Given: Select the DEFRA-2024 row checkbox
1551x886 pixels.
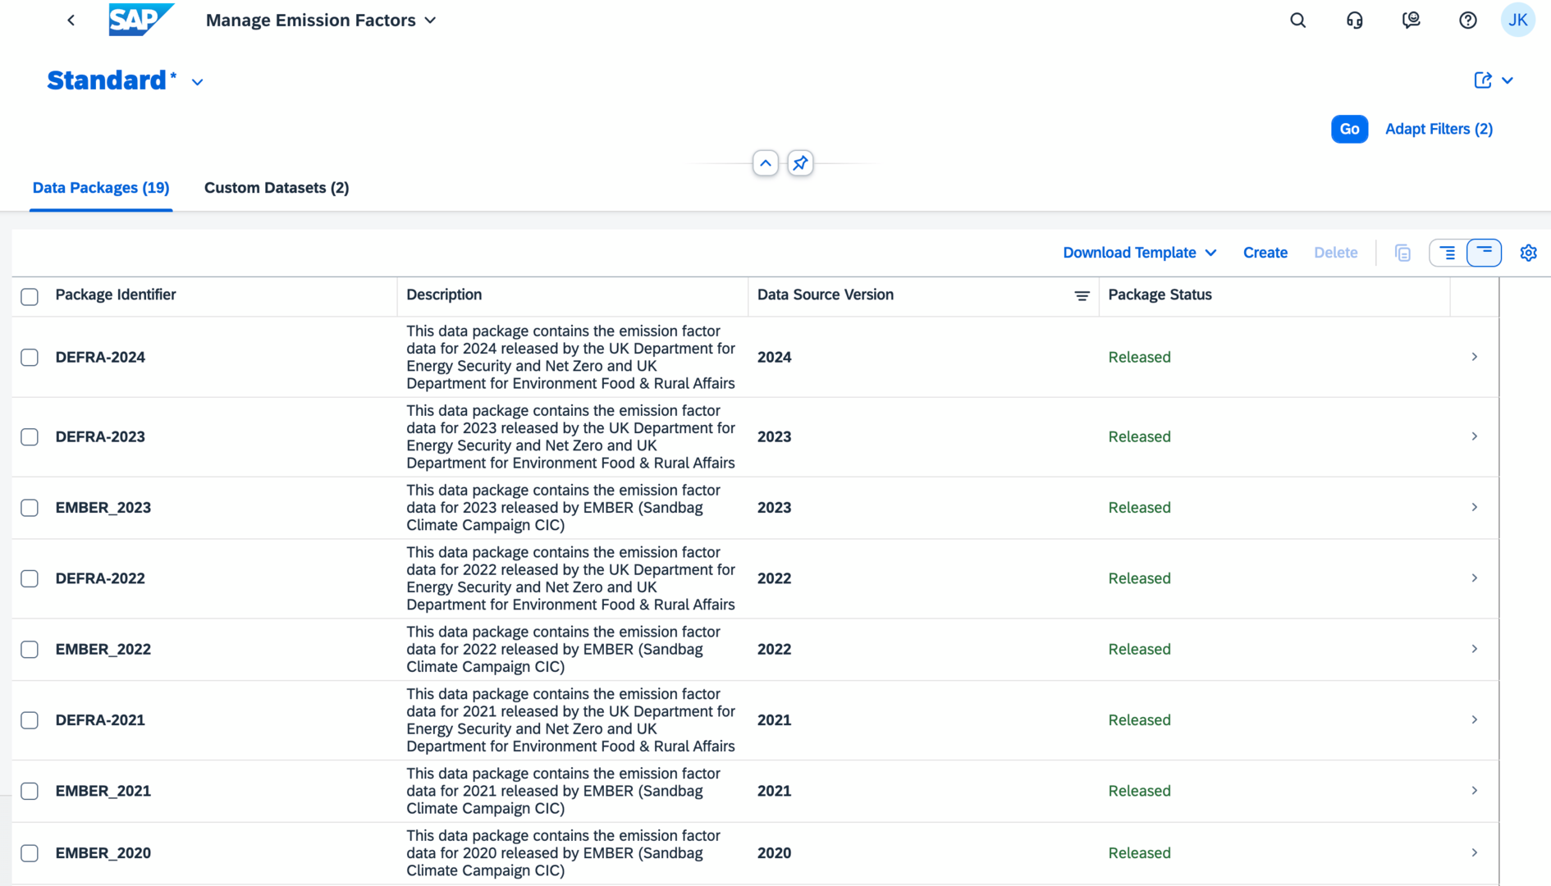Looking at the screenshot, I should point(30,358).
